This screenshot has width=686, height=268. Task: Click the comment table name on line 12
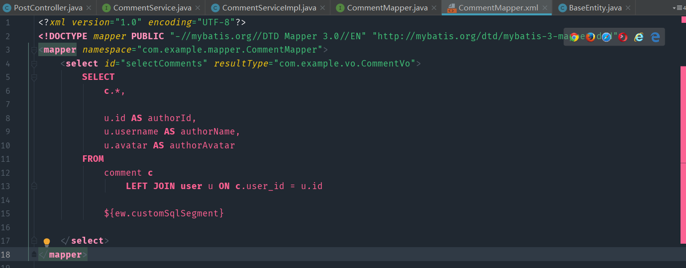pos(123,173)
